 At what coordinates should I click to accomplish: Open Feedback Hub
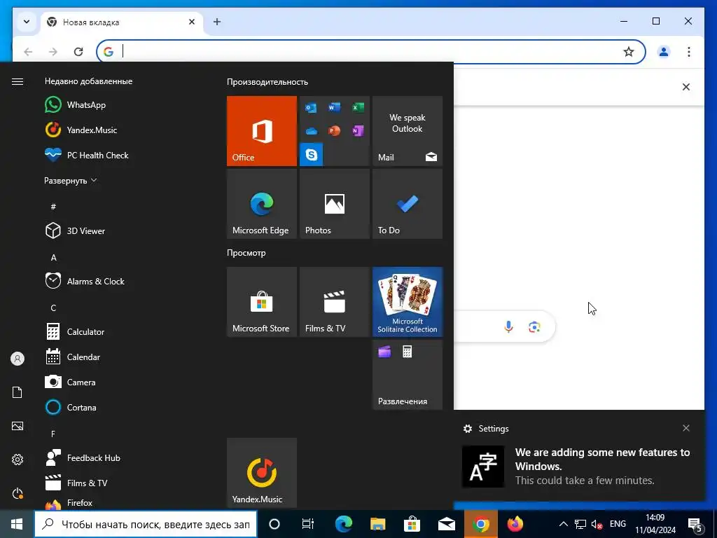point(83,458)
